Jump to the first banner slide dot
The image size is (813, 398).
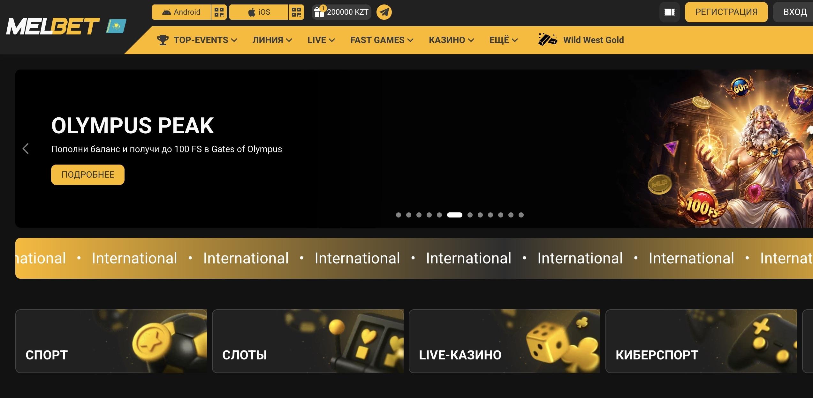pos(399,215)
